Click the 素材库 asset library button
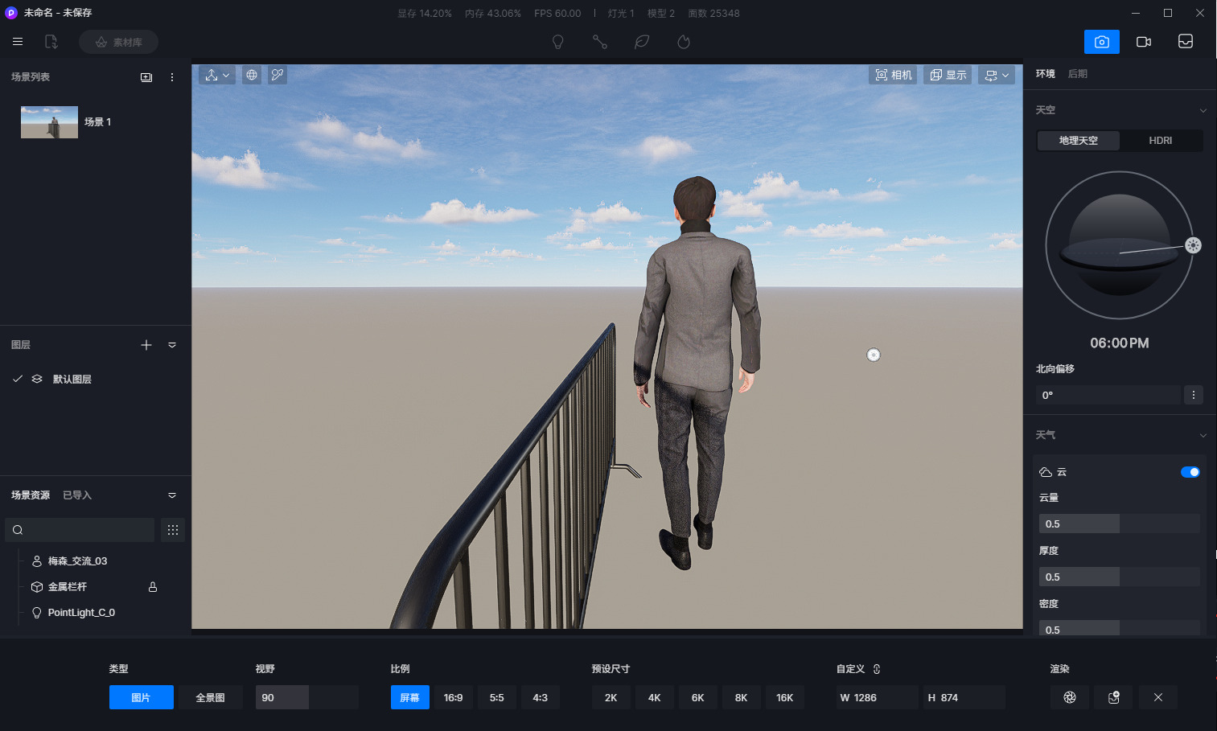Image resolution: width=1217 pixels, height=731 pixels. click(118, 42)
